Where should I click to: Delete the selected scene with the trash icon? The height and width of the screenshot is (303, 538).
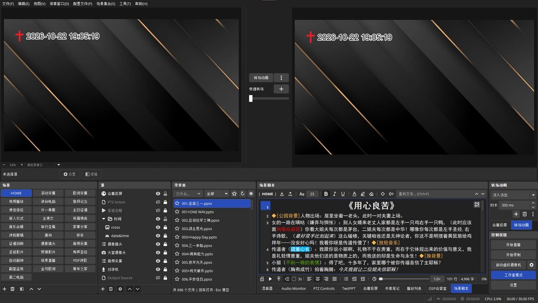(13, 289)
